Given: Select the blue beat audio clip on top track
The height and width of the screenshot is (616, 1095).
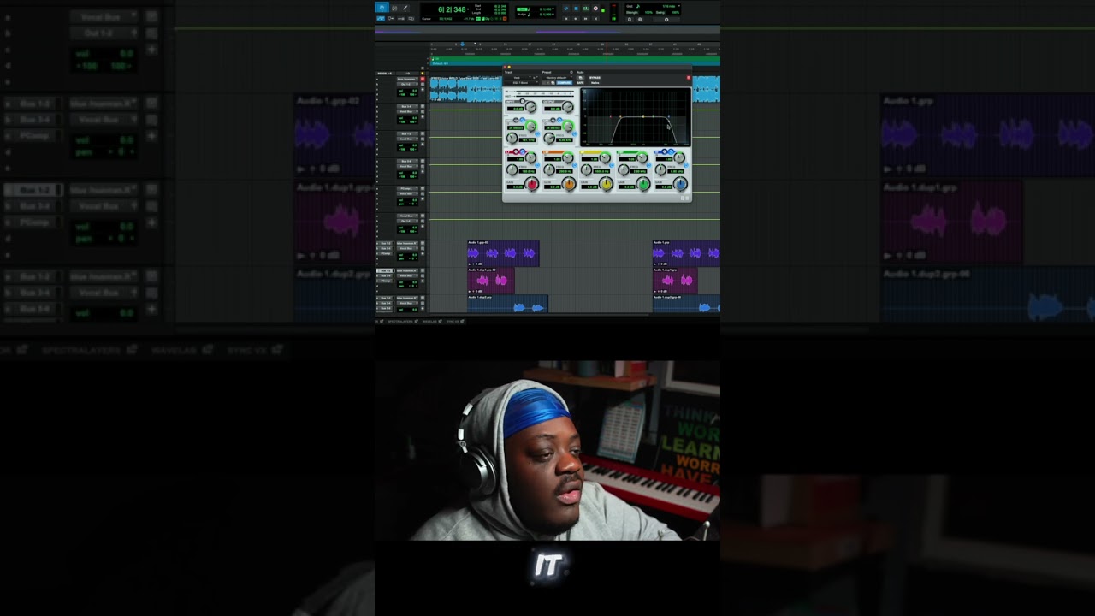Looking at the screenshot, I should (x=466, y=90).
